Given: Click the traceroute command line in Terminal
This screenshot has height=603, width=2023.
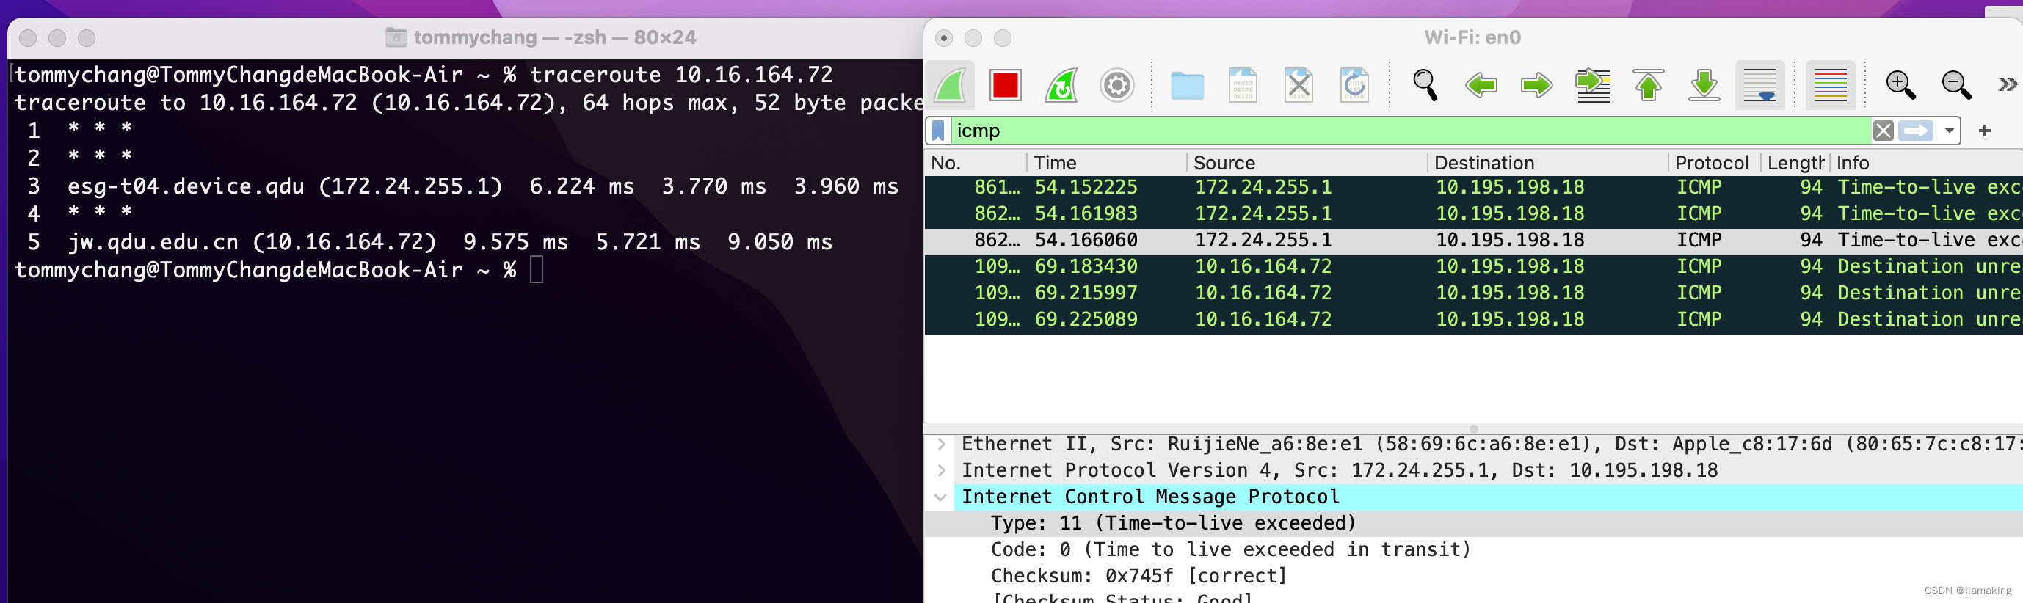Looking at the screenshot, I should pos(424,76).
